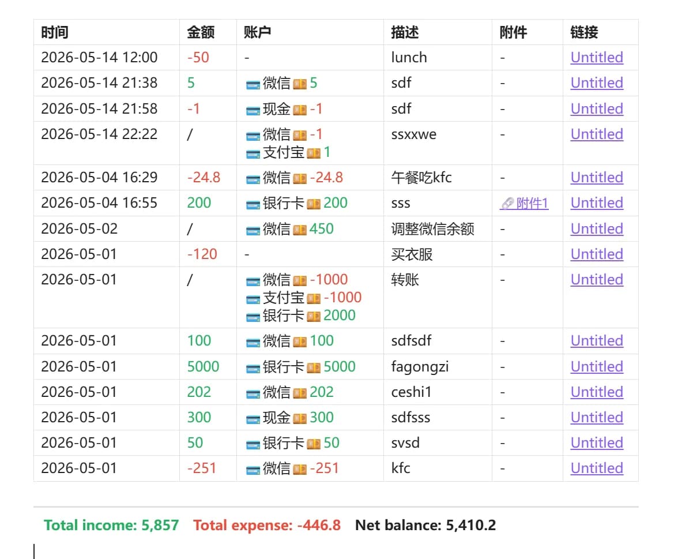Click the card icon before 银行卡 50
The image size is (678, 559).
click(253, 444)
